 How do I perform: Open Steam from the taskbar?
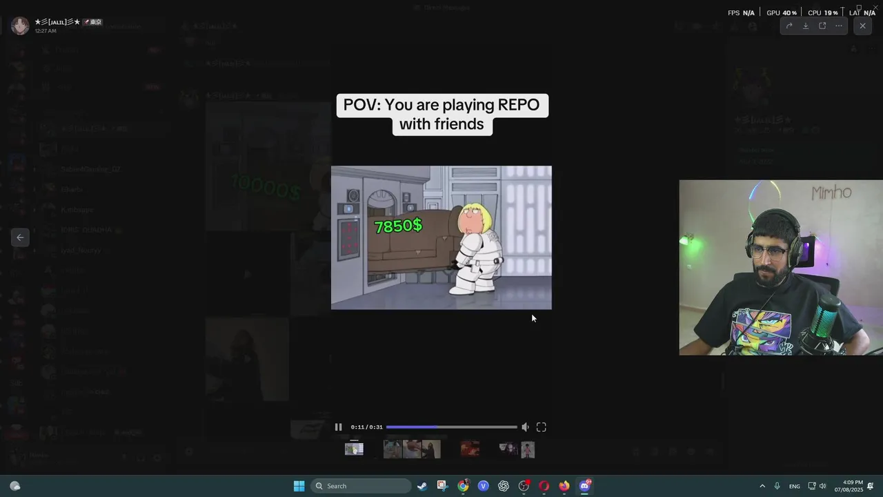422,486
